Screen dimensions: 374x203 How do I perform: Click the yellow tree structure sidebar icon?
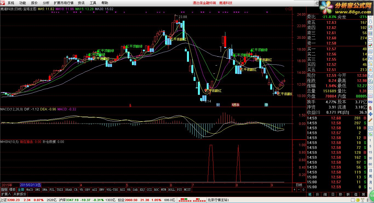(370, 64)
